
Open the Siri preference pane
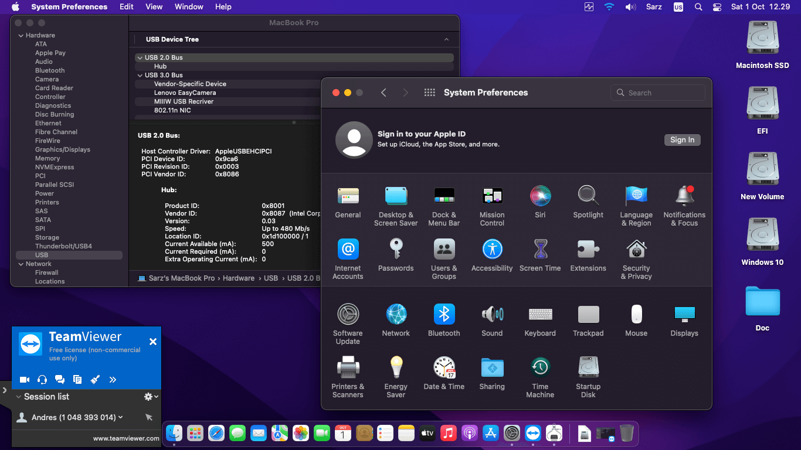(540, 202)
